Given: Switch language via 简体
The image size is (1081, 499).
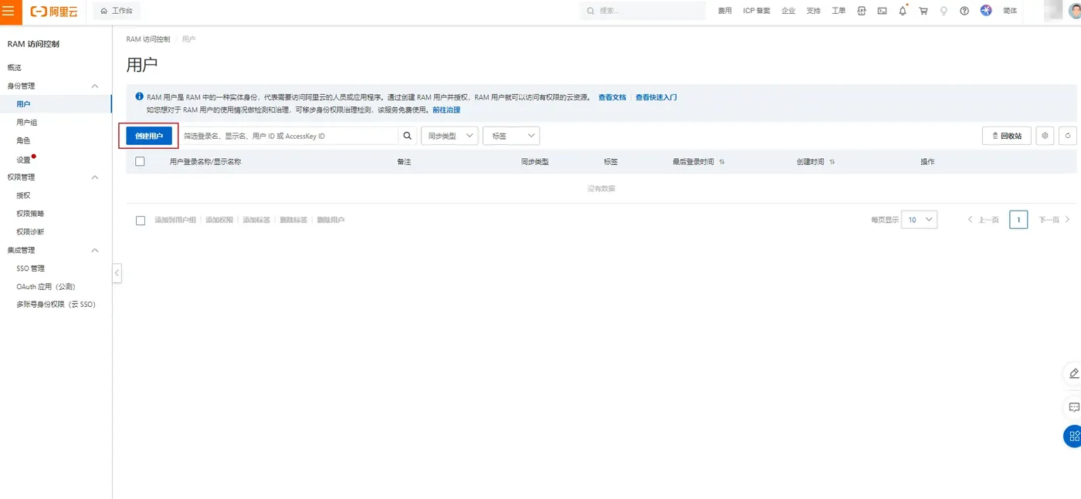Looking at the screenshot, I should click(x=1010, y=11).
